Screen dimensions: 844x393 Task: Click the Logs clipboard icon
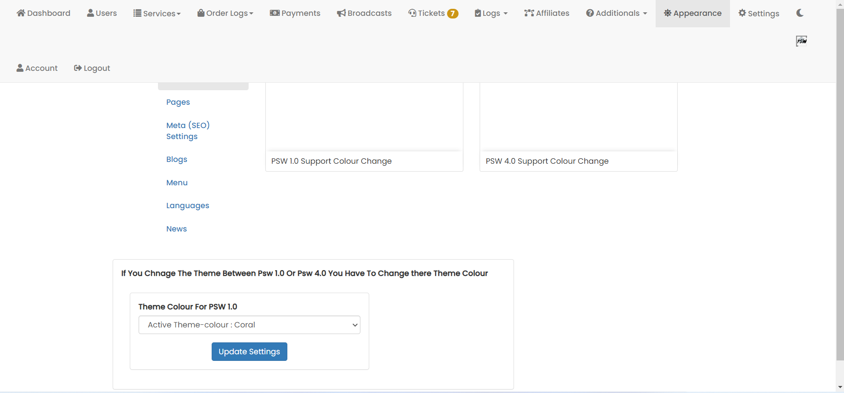click(477, 13)
